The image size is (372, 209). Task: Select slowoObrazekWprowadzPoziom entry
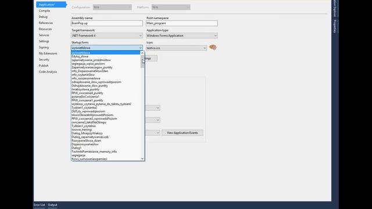tap(106, 115)
